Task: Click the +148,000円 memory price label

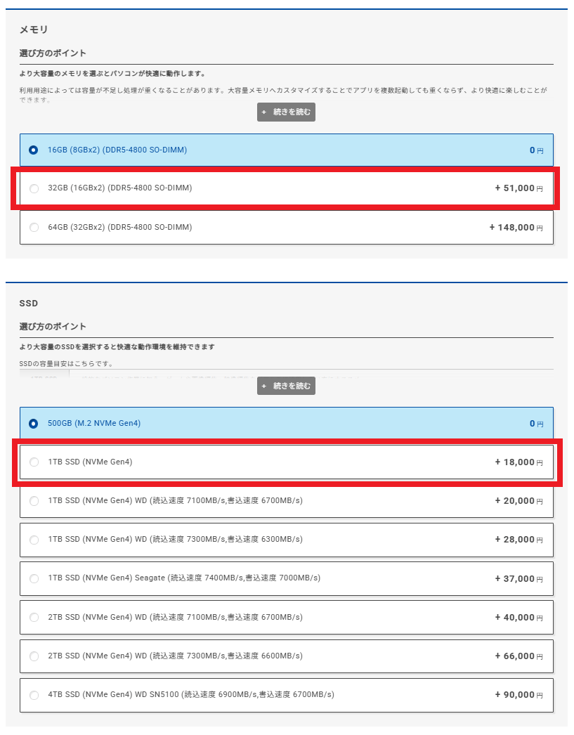Action: [x=516, y=228]
